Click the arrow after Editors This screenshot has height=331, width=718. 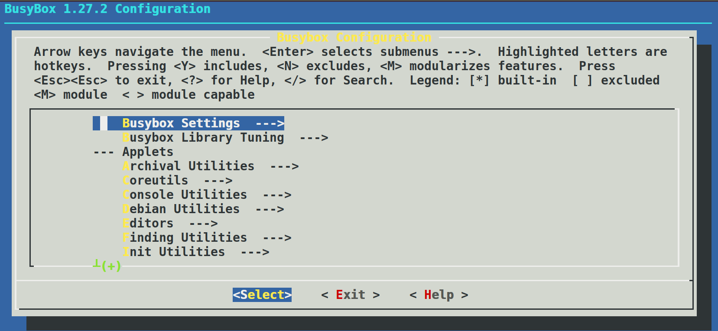(203, 224)
